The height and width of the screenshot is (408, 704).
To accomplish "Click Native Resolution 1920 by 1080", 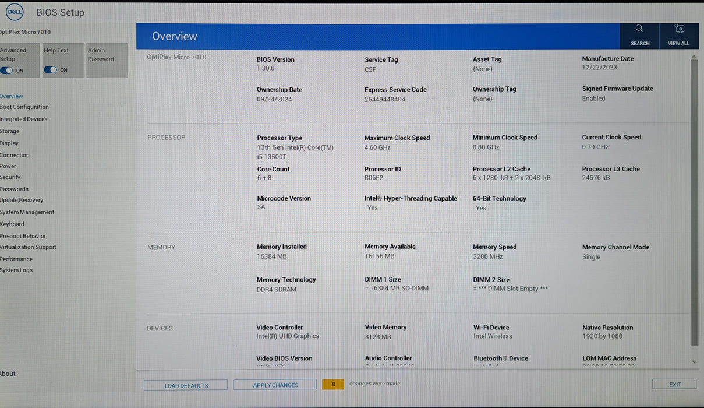I will (x=602, y=336).
